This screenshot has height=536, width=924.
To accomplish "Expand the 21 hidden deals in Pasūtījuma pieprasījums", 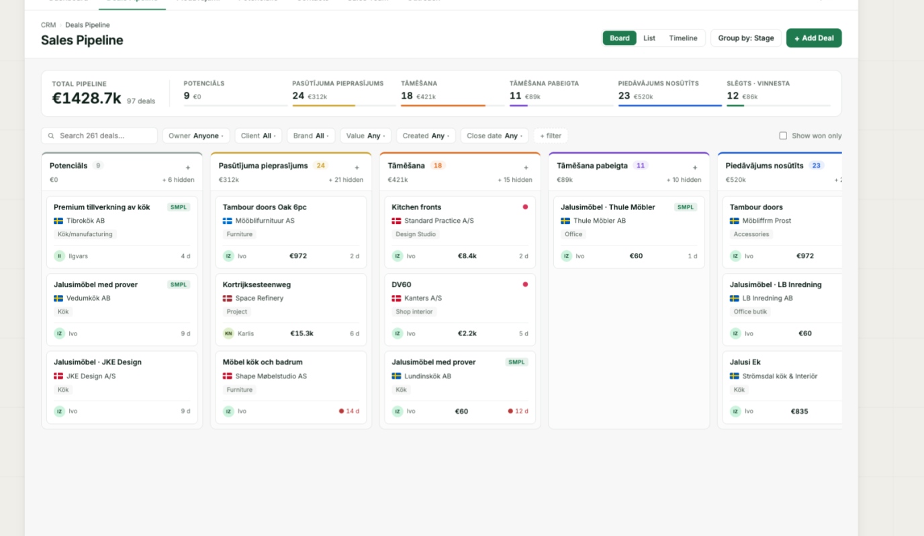I will [346, 180].
